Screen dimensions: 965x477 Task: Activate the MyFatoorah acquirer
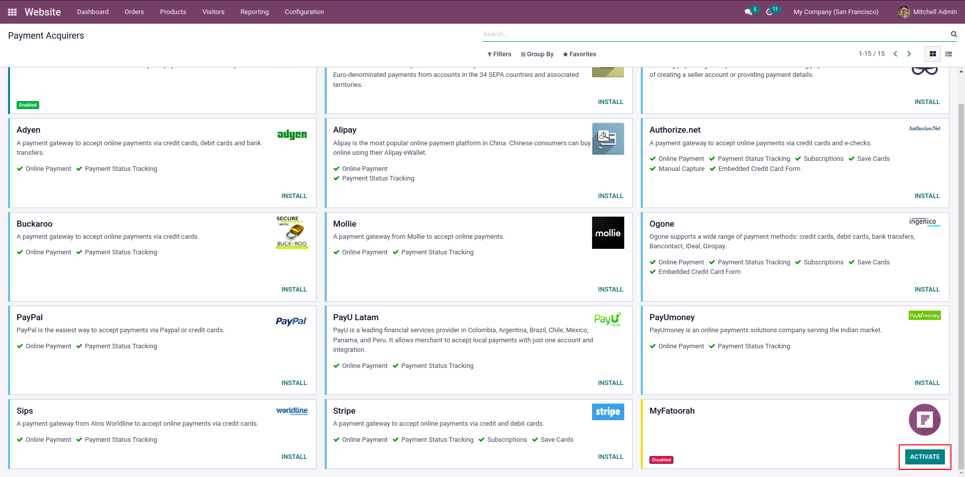click(925, 457)
